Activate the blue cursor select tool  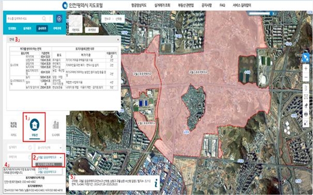point(306,58)
